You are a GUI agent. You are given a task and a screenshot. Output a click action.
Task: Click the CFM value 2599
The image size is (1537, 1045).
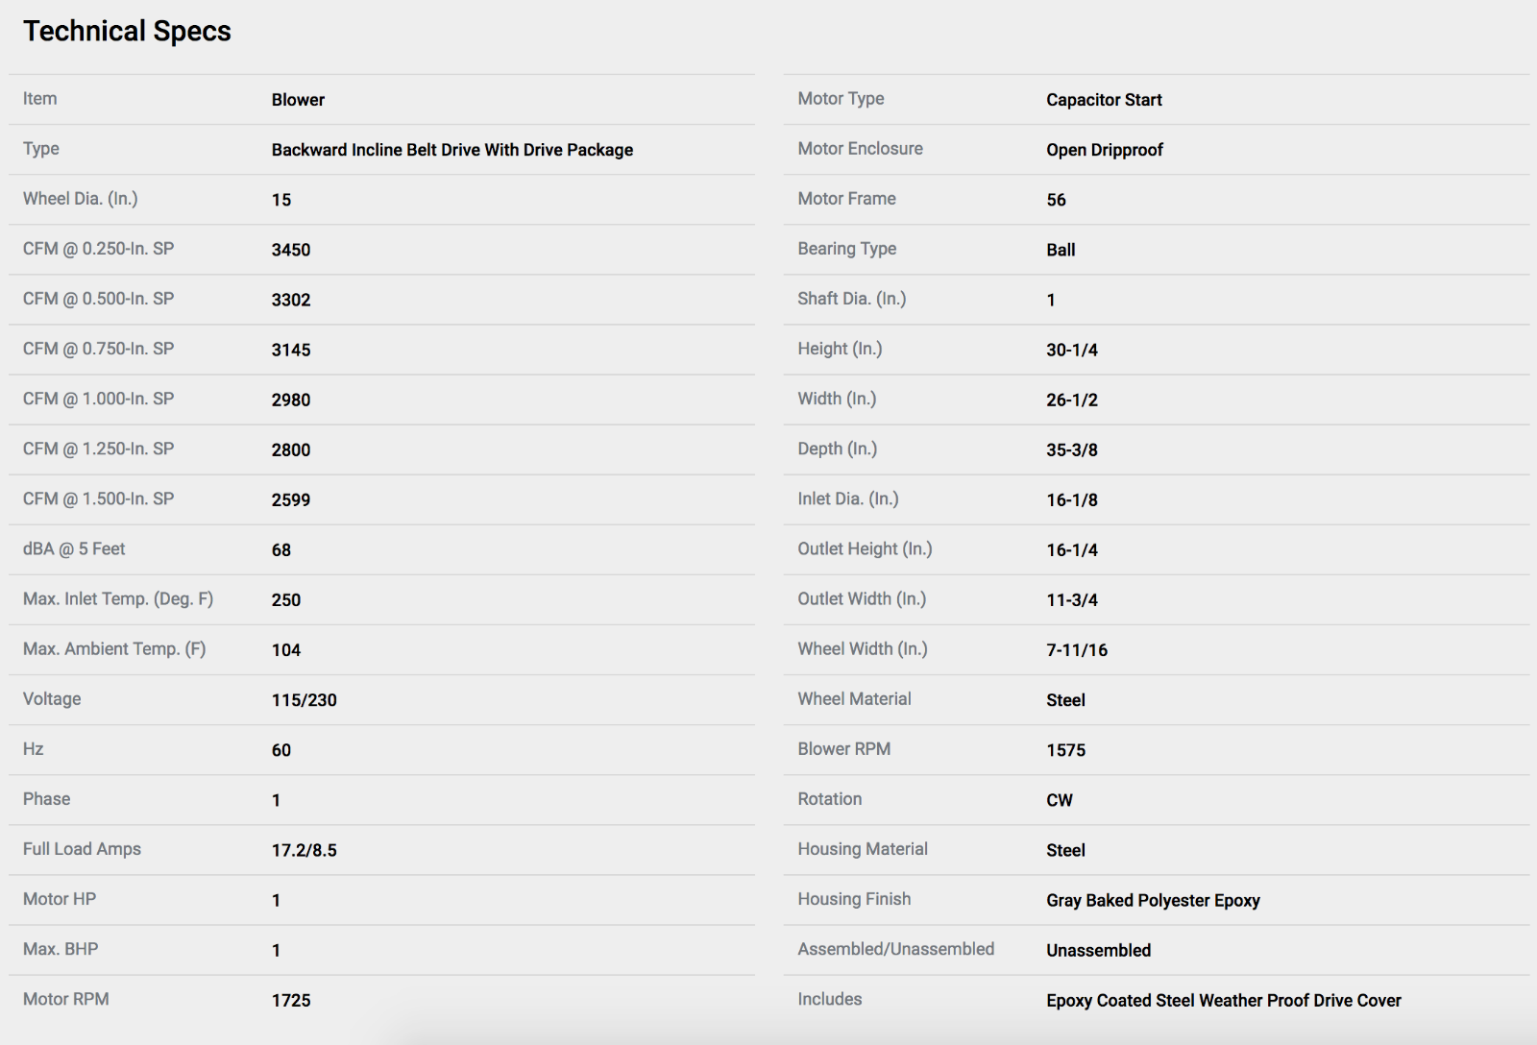(x=291, y=499)
